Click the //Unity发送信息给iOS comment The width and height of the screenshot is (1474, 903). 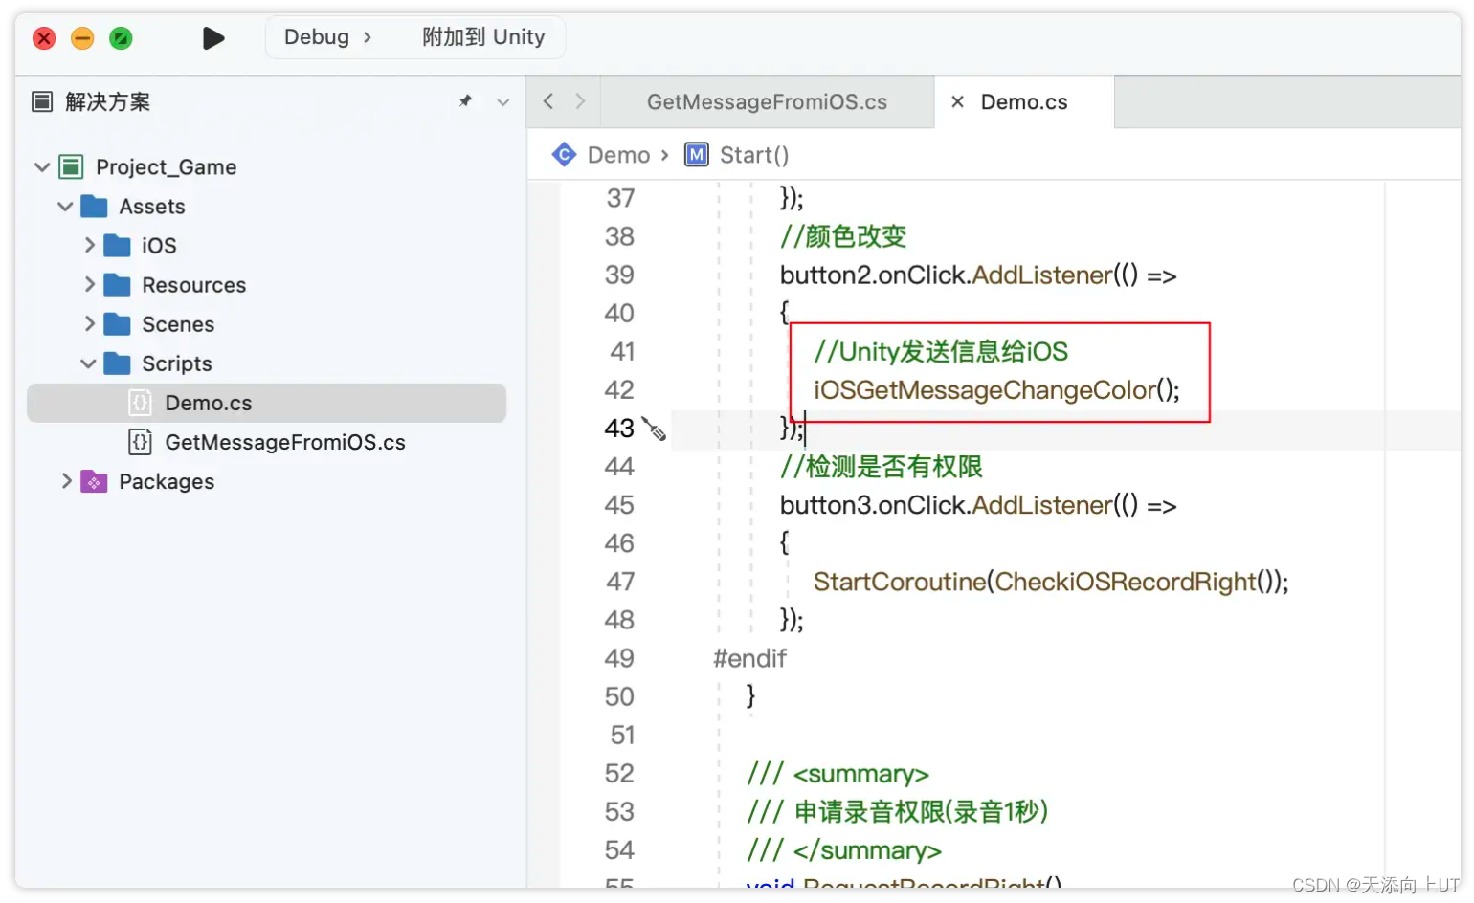click(941, 351)
